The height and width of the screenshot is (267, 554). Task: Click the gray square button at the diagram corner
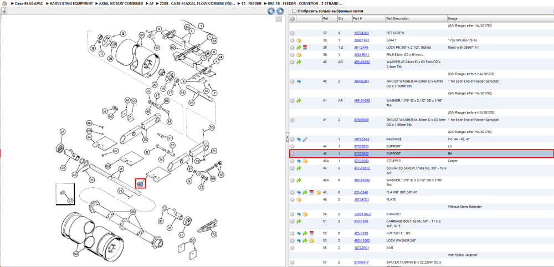pos(279,19)
